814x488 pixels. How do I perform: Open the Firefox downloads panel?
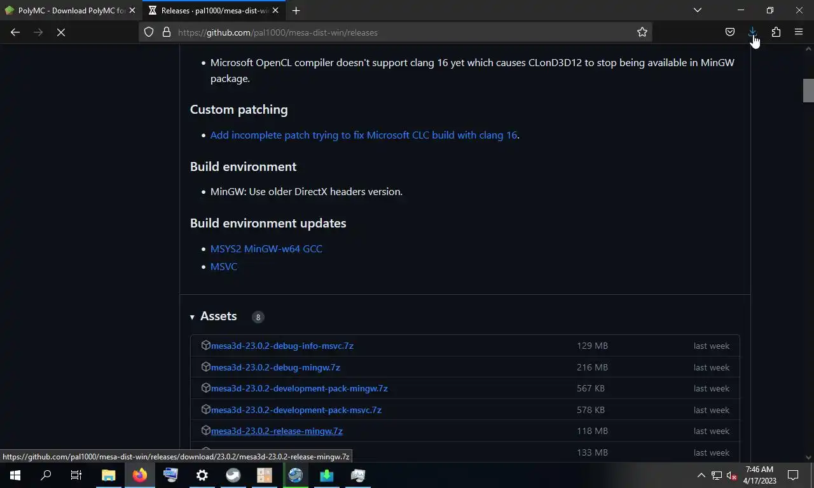753,32
